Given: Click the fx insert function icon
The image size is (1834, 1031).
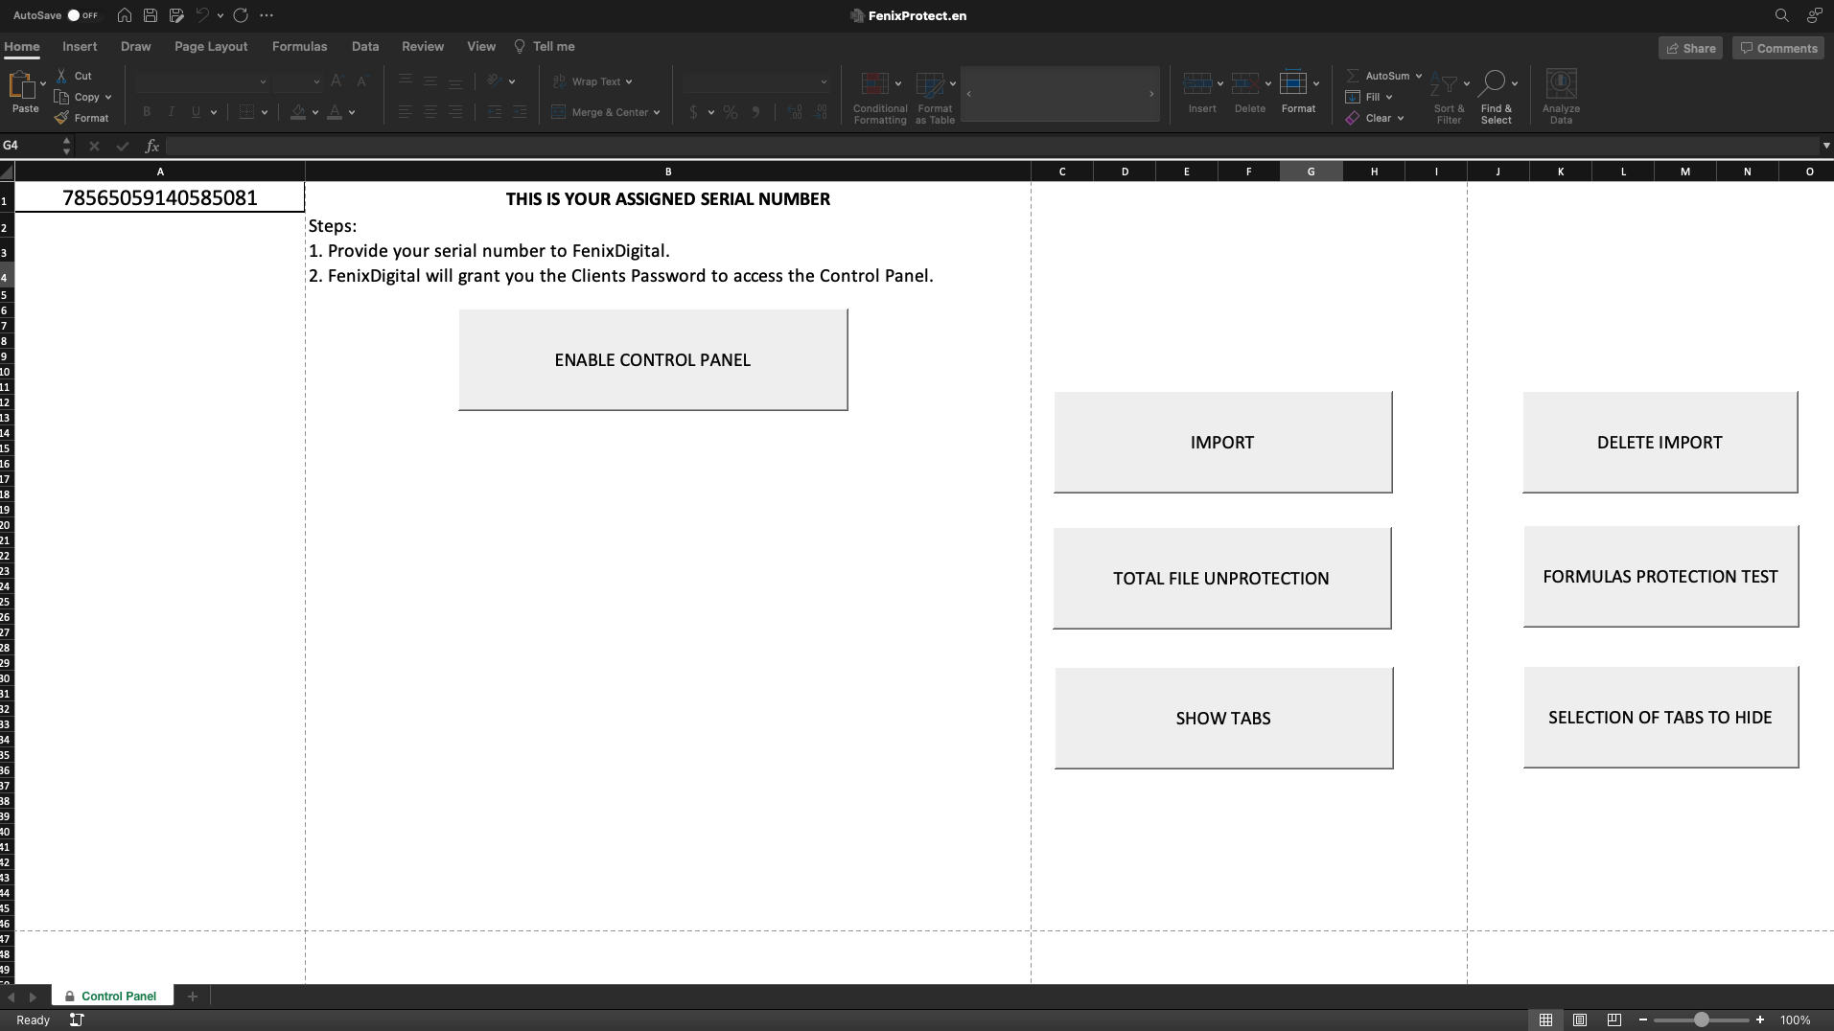Looking at the screenshot, I should tap(151, 146).
